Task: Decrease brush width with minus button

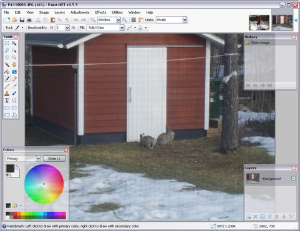Action: point(52,28)
